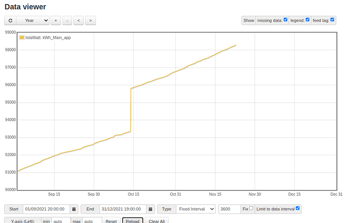Viewport: 356px width, 223px height.
Task: Click the Show label
Action: (249, 21)
